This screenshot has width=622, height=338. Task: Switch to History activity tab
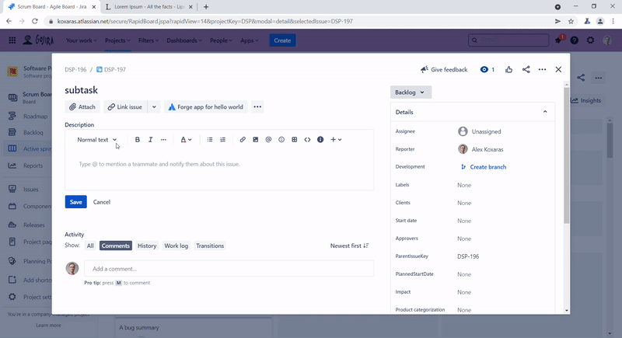point(147,246)
